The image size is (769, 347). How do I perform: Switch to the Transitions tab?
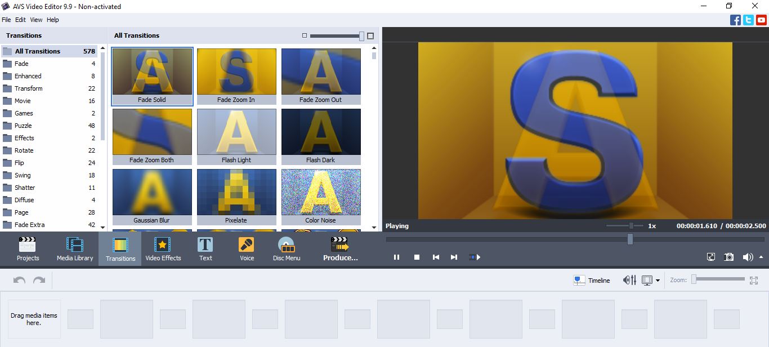point(120,249)
